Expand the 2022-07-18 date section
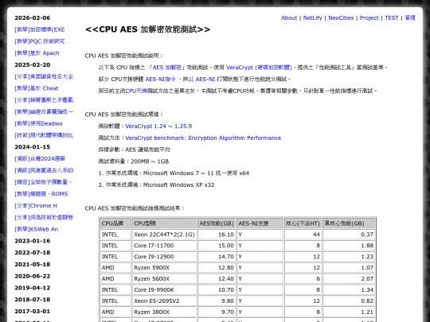Viewport: 430px width, 322px height. tap(33, 253)
